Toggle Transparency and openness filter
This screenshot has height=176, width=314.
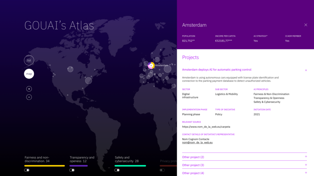coord(72,170)
